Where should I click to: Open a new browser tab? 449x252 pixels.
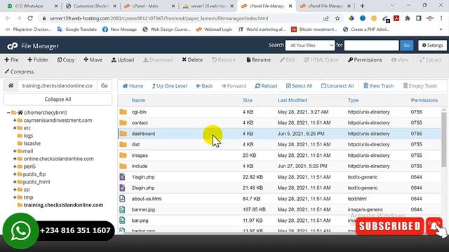[x=362, y=6]
